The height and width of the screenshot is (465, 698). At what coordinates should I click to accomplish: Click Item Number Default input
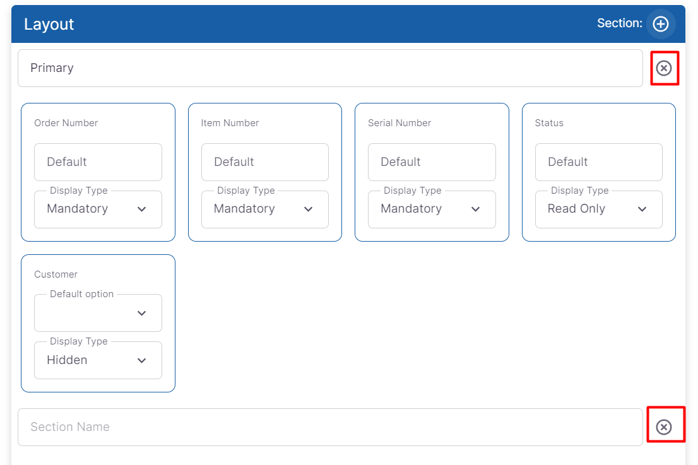(264, 162)
